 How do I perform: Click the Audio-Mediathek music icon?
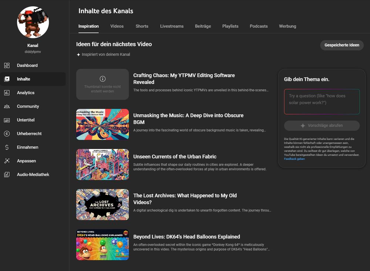point(7,175)
